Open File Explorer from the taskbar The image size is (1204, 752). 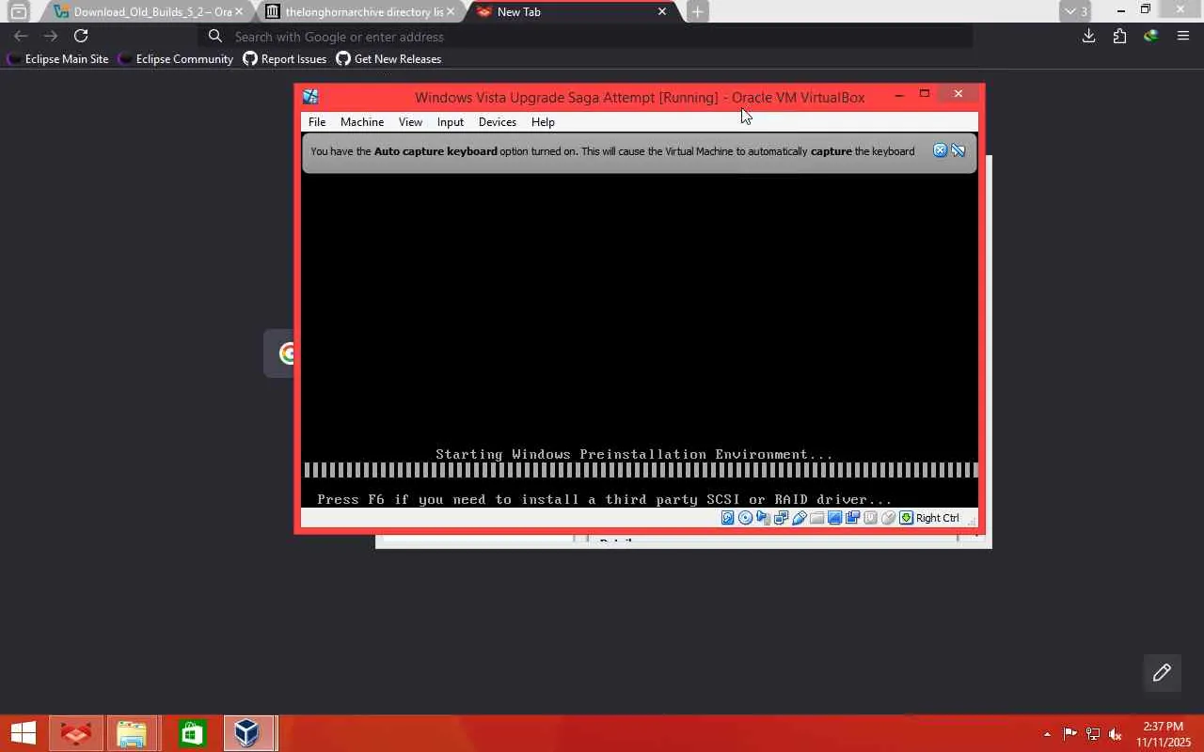click(132, 733)
